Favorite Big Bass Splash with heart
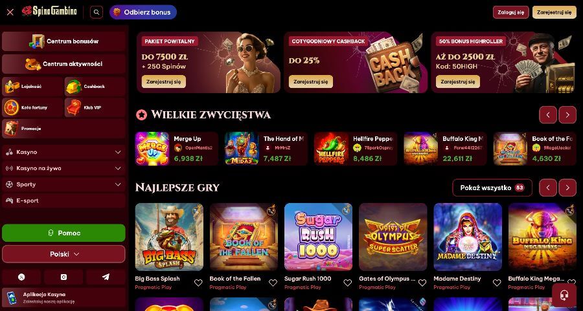 coord(198,283)
